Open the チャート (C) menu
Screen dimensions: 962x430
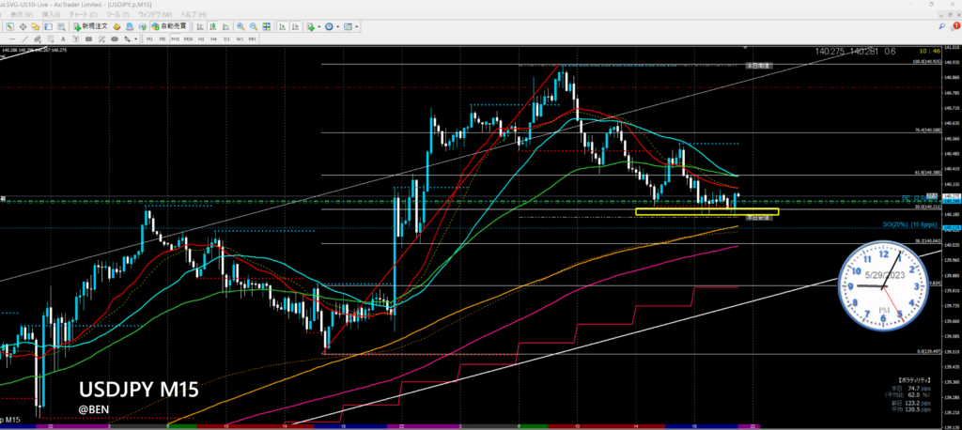tap(82, 16)
